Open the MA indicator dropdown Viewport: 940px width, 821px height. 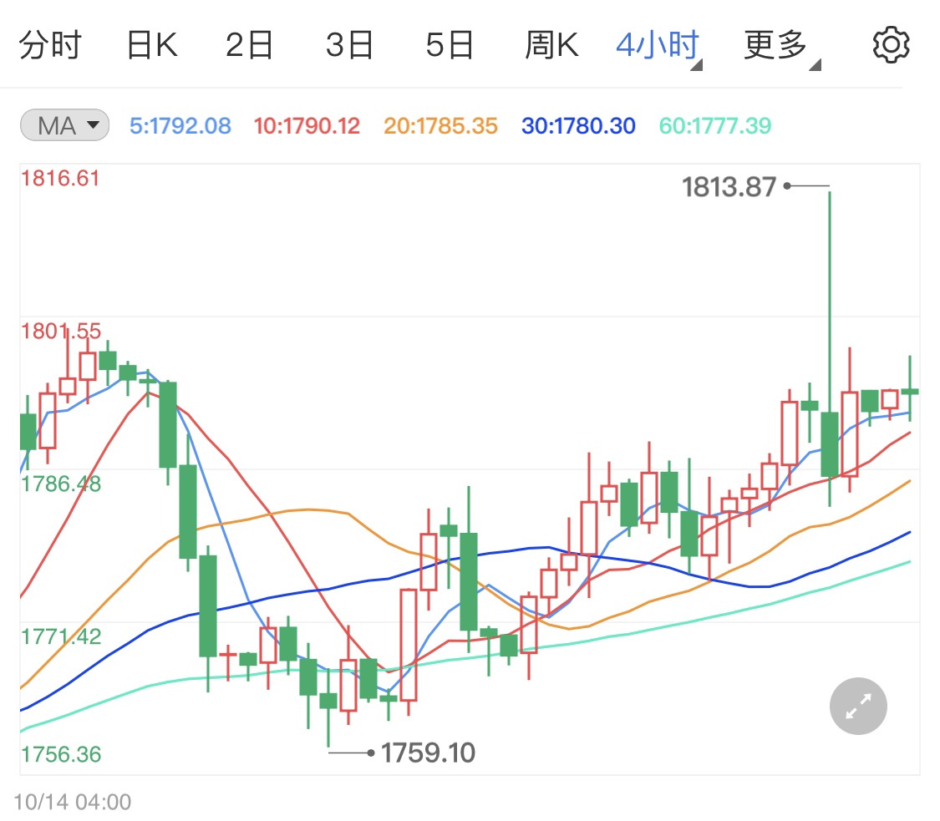click(64, 126)
